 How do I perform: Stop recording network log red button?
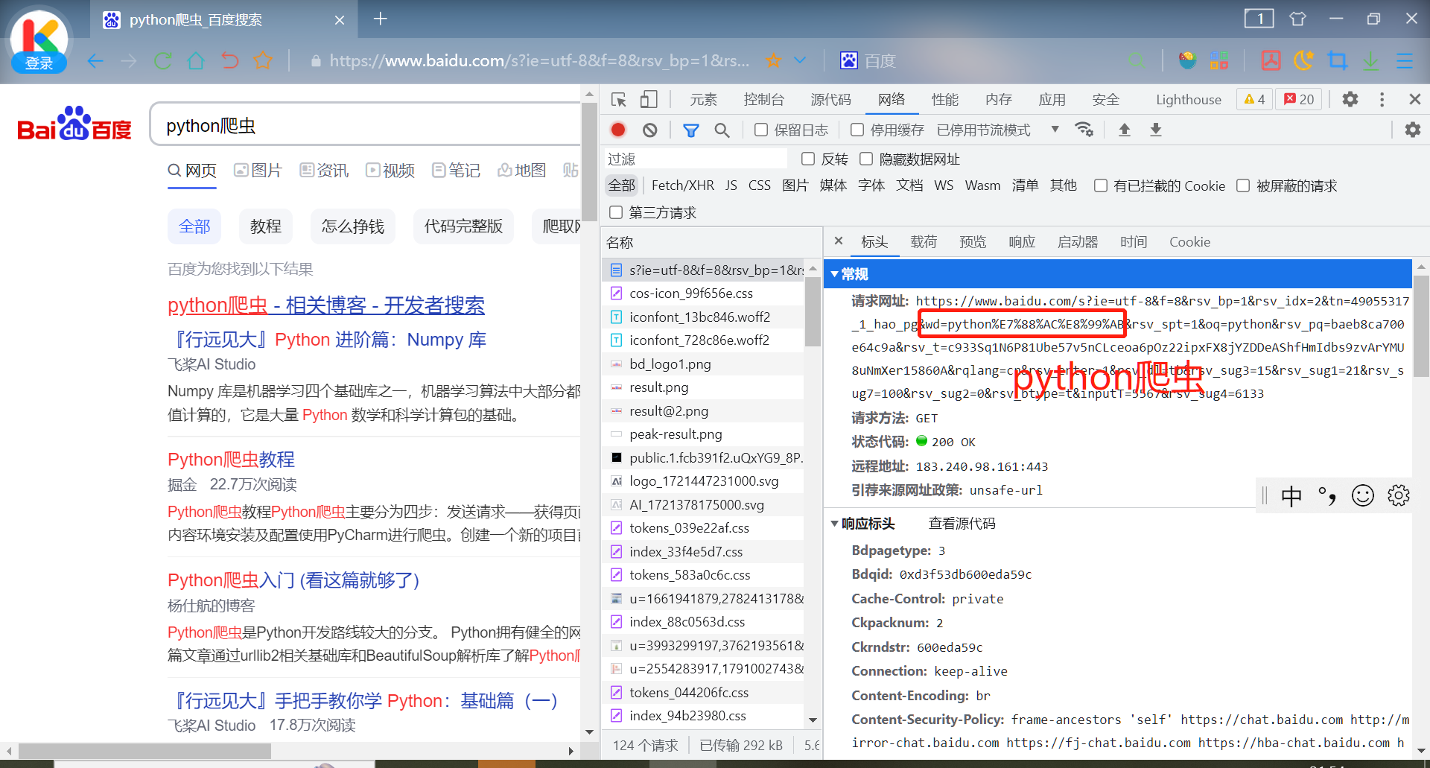click(618, 130)
